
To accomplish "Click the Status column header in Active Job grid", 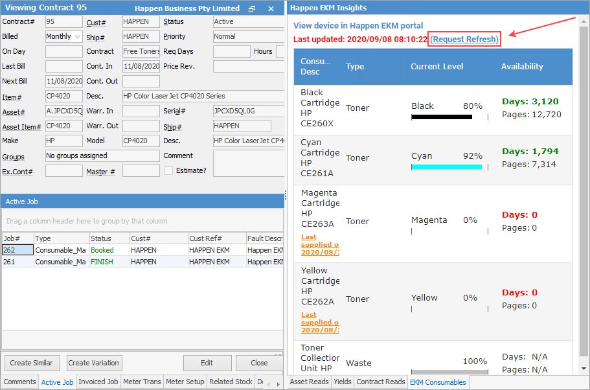I will pos(108,238).
